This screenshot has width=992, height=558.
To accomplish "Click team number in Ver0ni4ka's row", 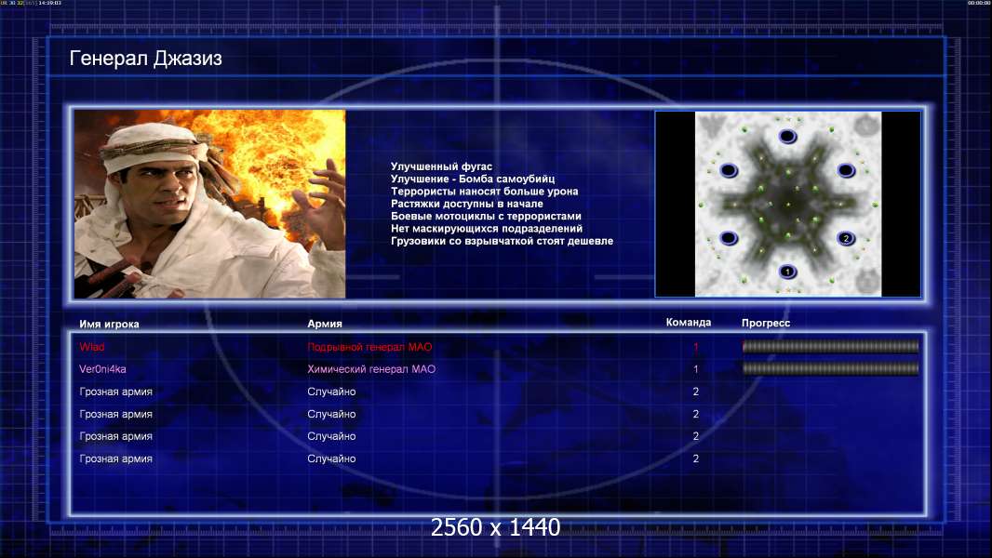I will (x=695, y=369).
